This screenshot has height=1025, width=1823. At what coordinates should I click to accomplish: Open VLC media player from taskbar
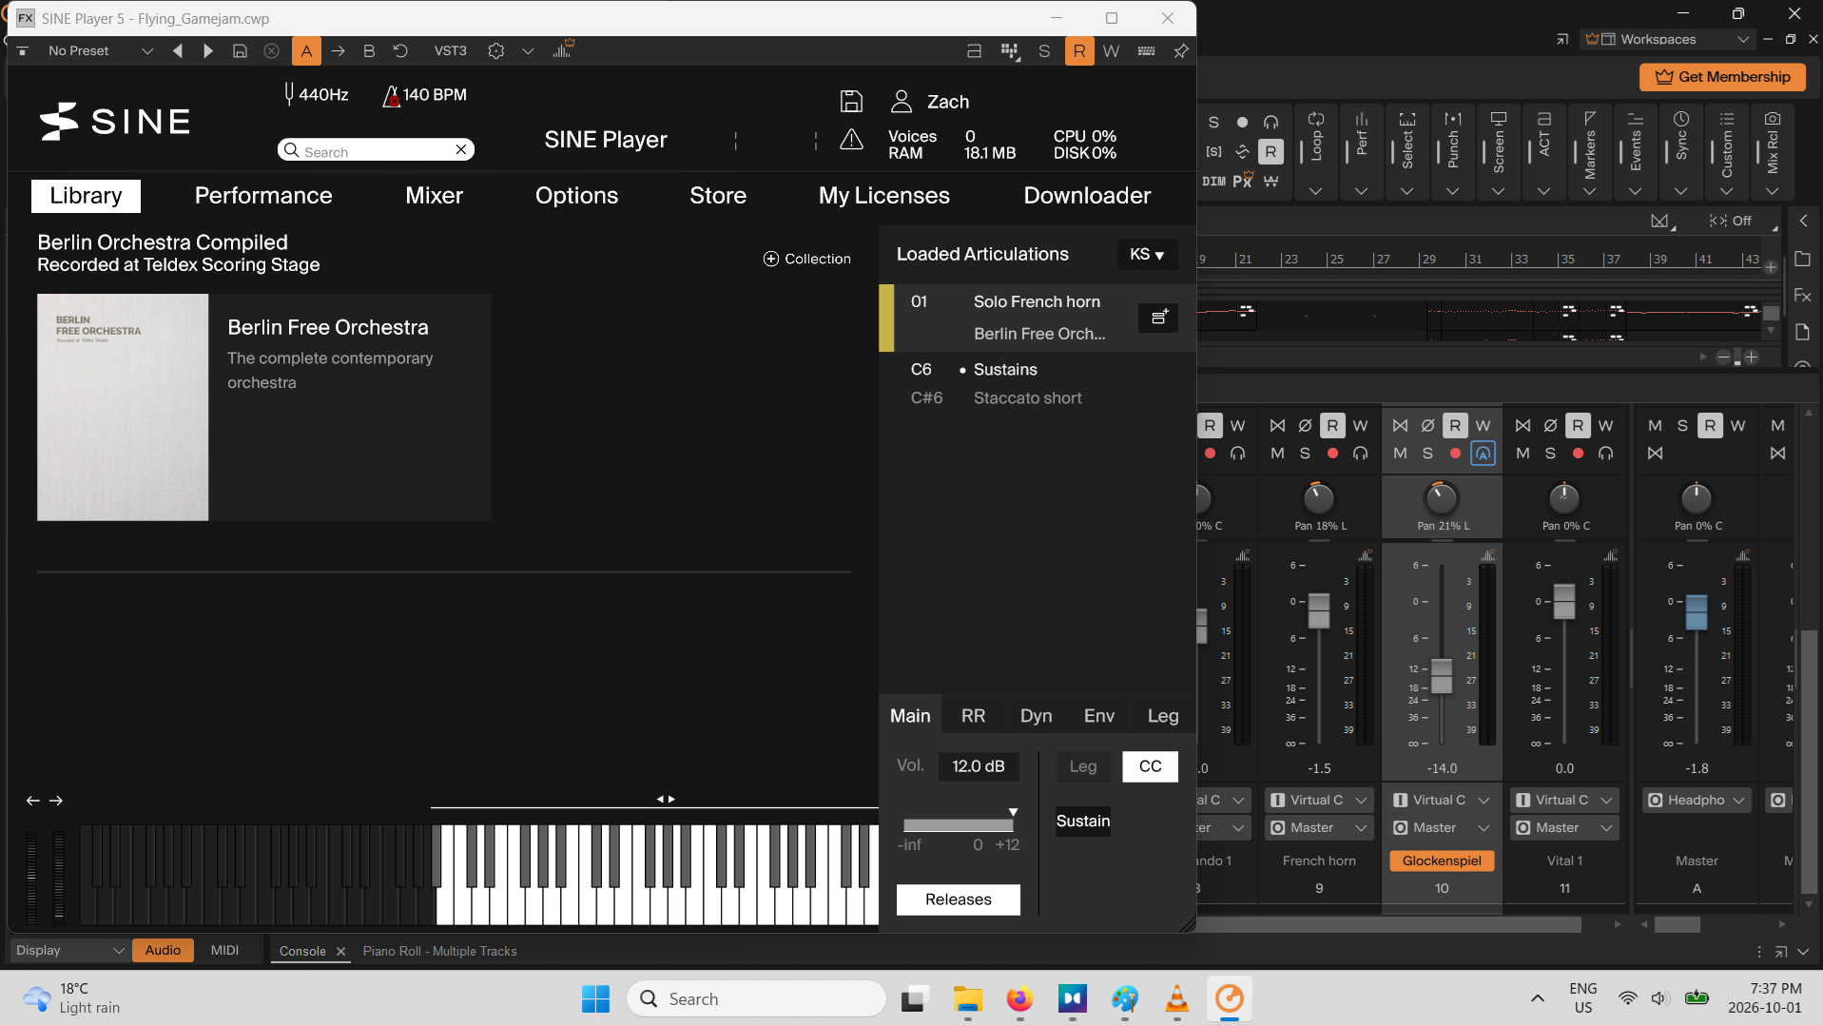coord(1176,998)
